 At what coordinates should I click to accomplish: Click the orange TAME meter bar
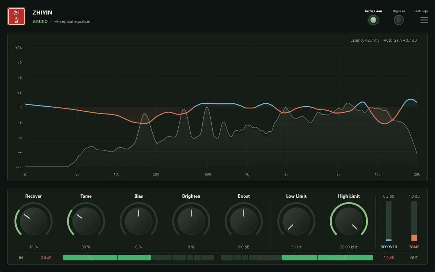414,221
